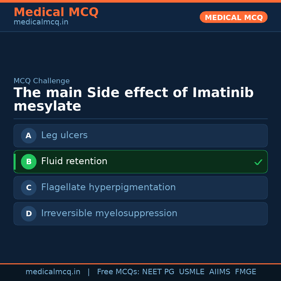This screenshot has width=281, height=281.
Task: Pick the Flagellate hyperpigmentation answer
Action: point(108,187)
